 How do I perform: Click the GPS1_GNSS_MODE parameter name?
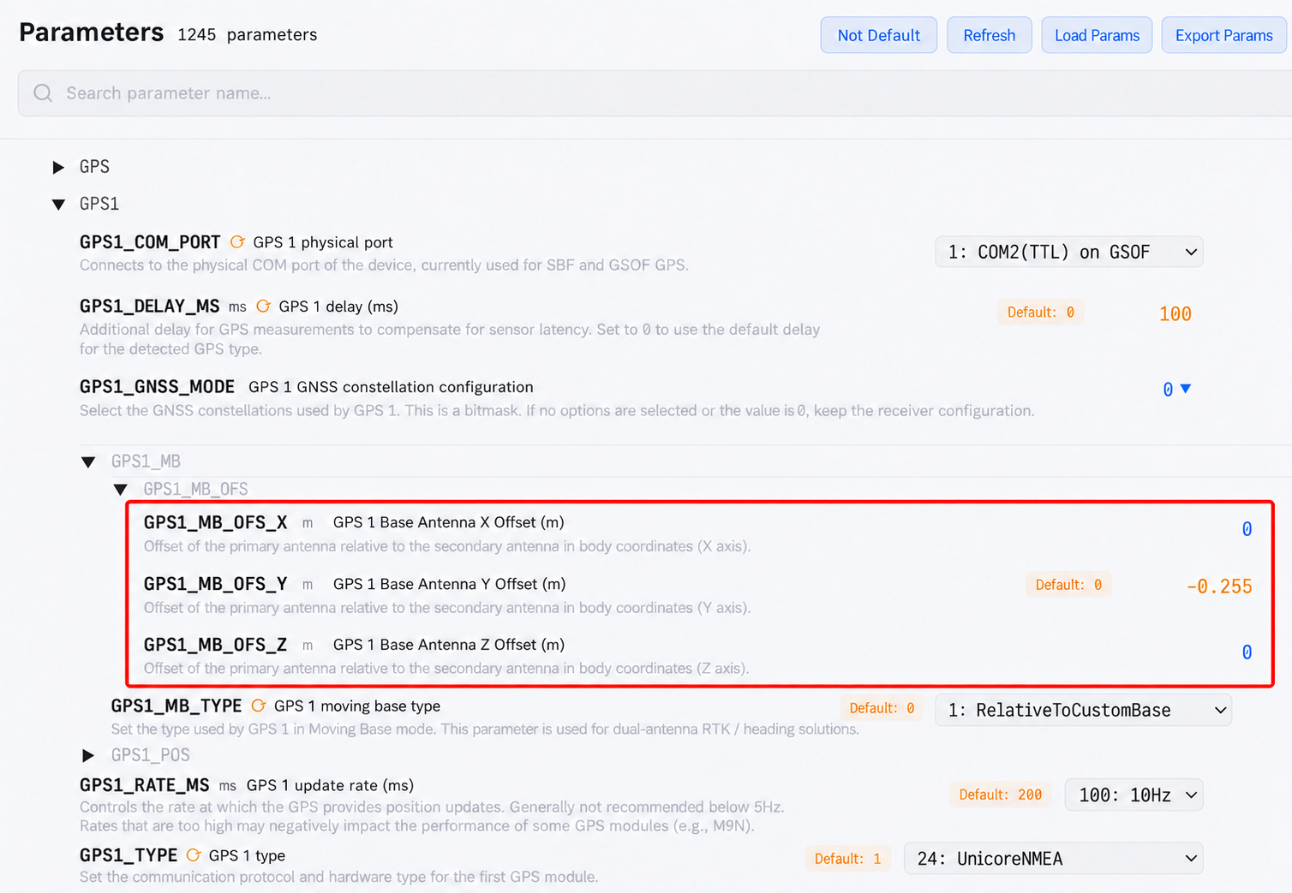click(157, 387)
